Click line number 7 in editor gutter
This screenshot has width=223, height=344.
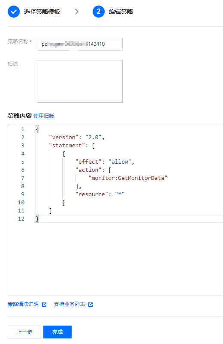(23, 178)
